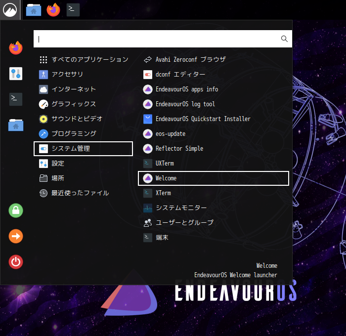Image resolution: width=346 pixels, height=336 pixels.
Task: Open terminal launcher in top panel
Action: [x=73, y=10]
